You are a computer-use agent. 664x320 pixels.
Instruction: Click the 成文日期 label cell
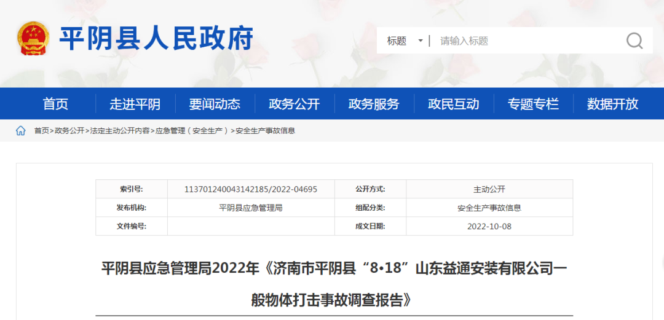371,227
